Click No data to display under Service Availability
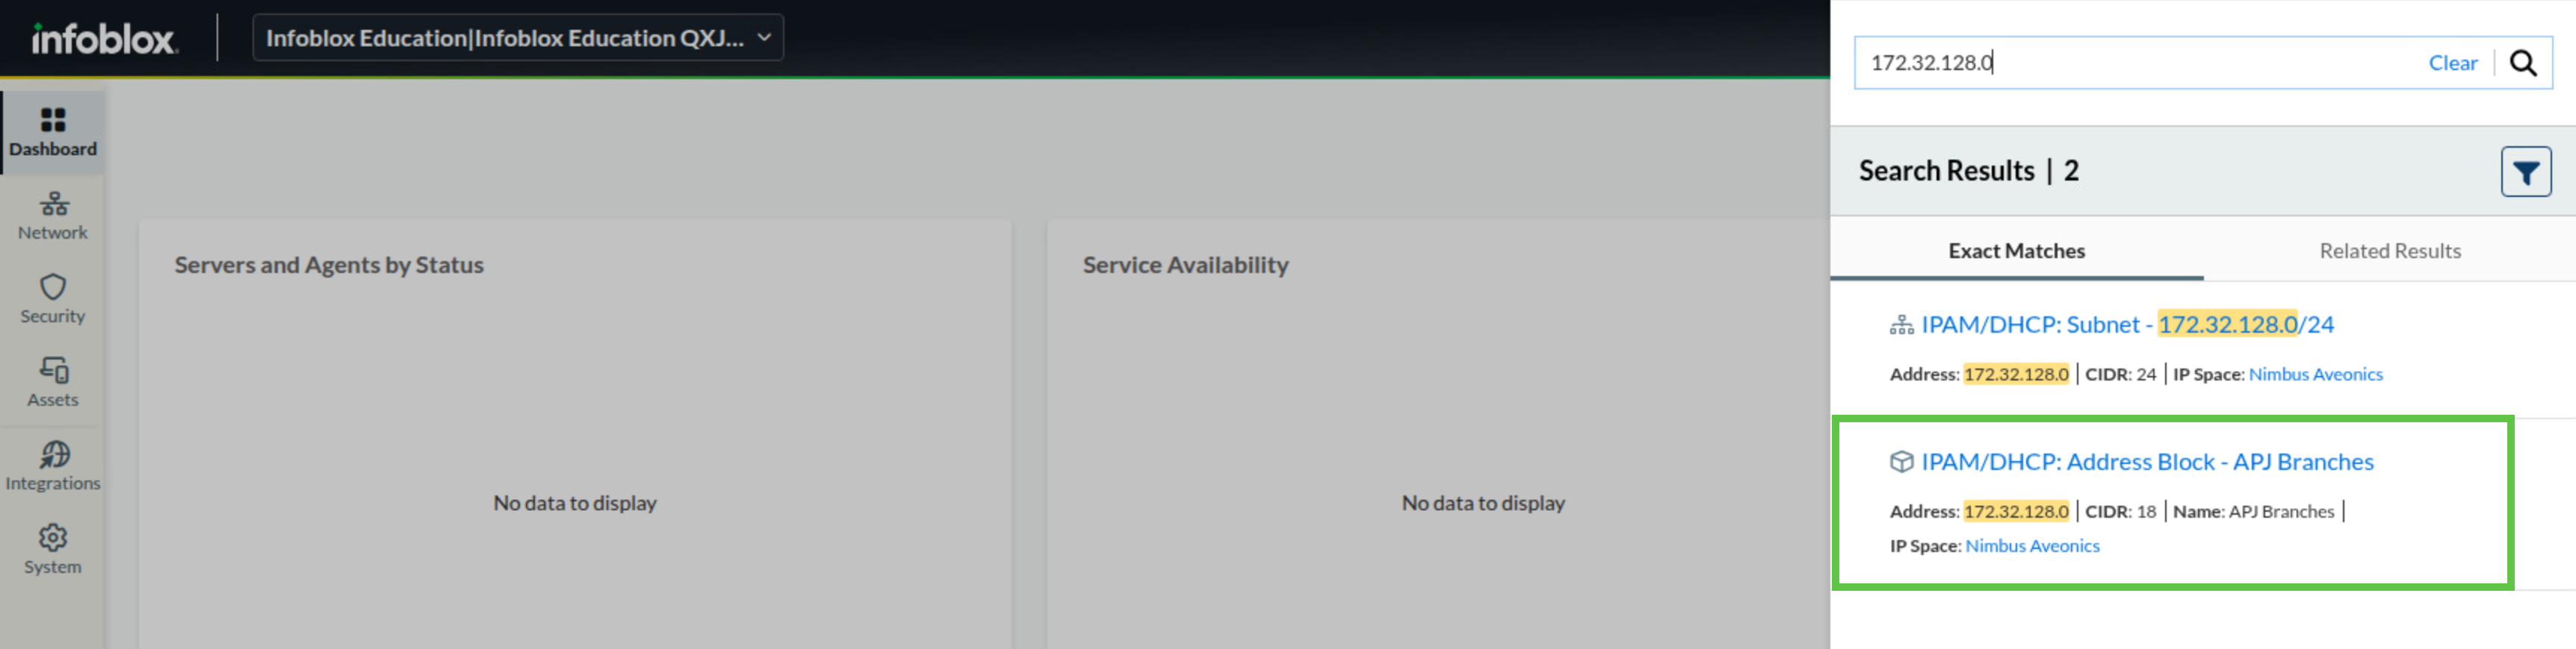Viewport: 2576px width, 649px height. click(1483, 504)
